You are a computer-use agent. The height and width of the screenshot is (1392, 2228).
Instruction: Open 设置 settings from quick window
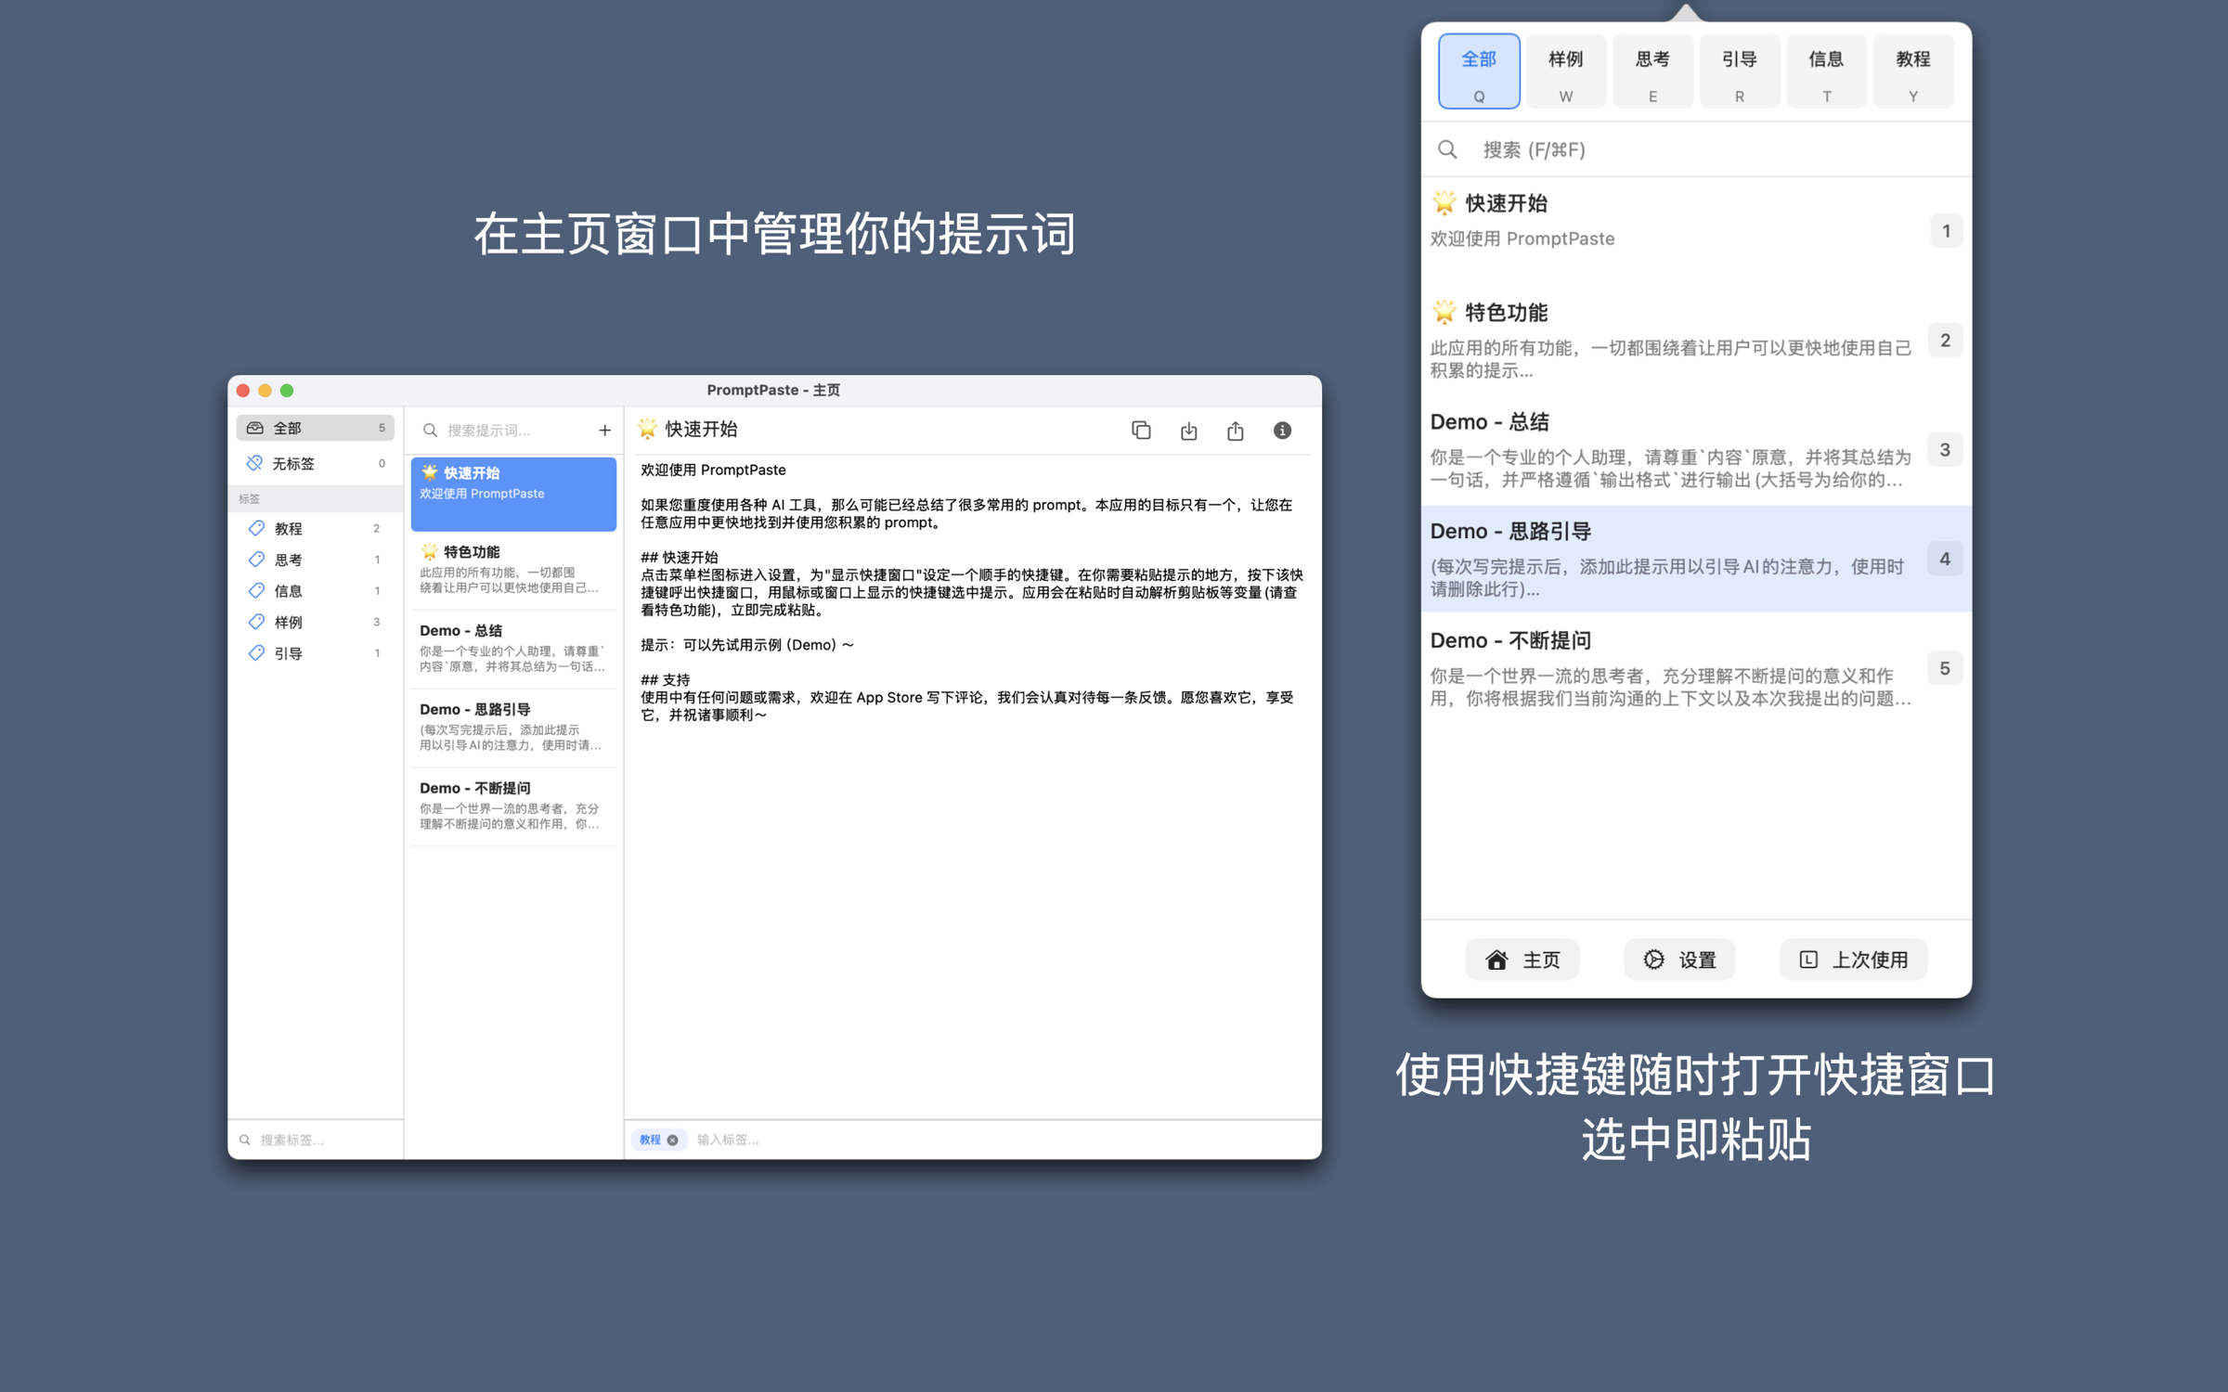tap(1679, 960)
